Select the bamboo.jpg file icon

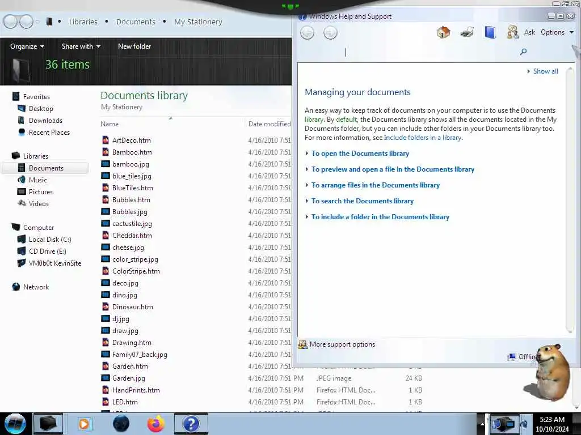click(x=106, y=164)
